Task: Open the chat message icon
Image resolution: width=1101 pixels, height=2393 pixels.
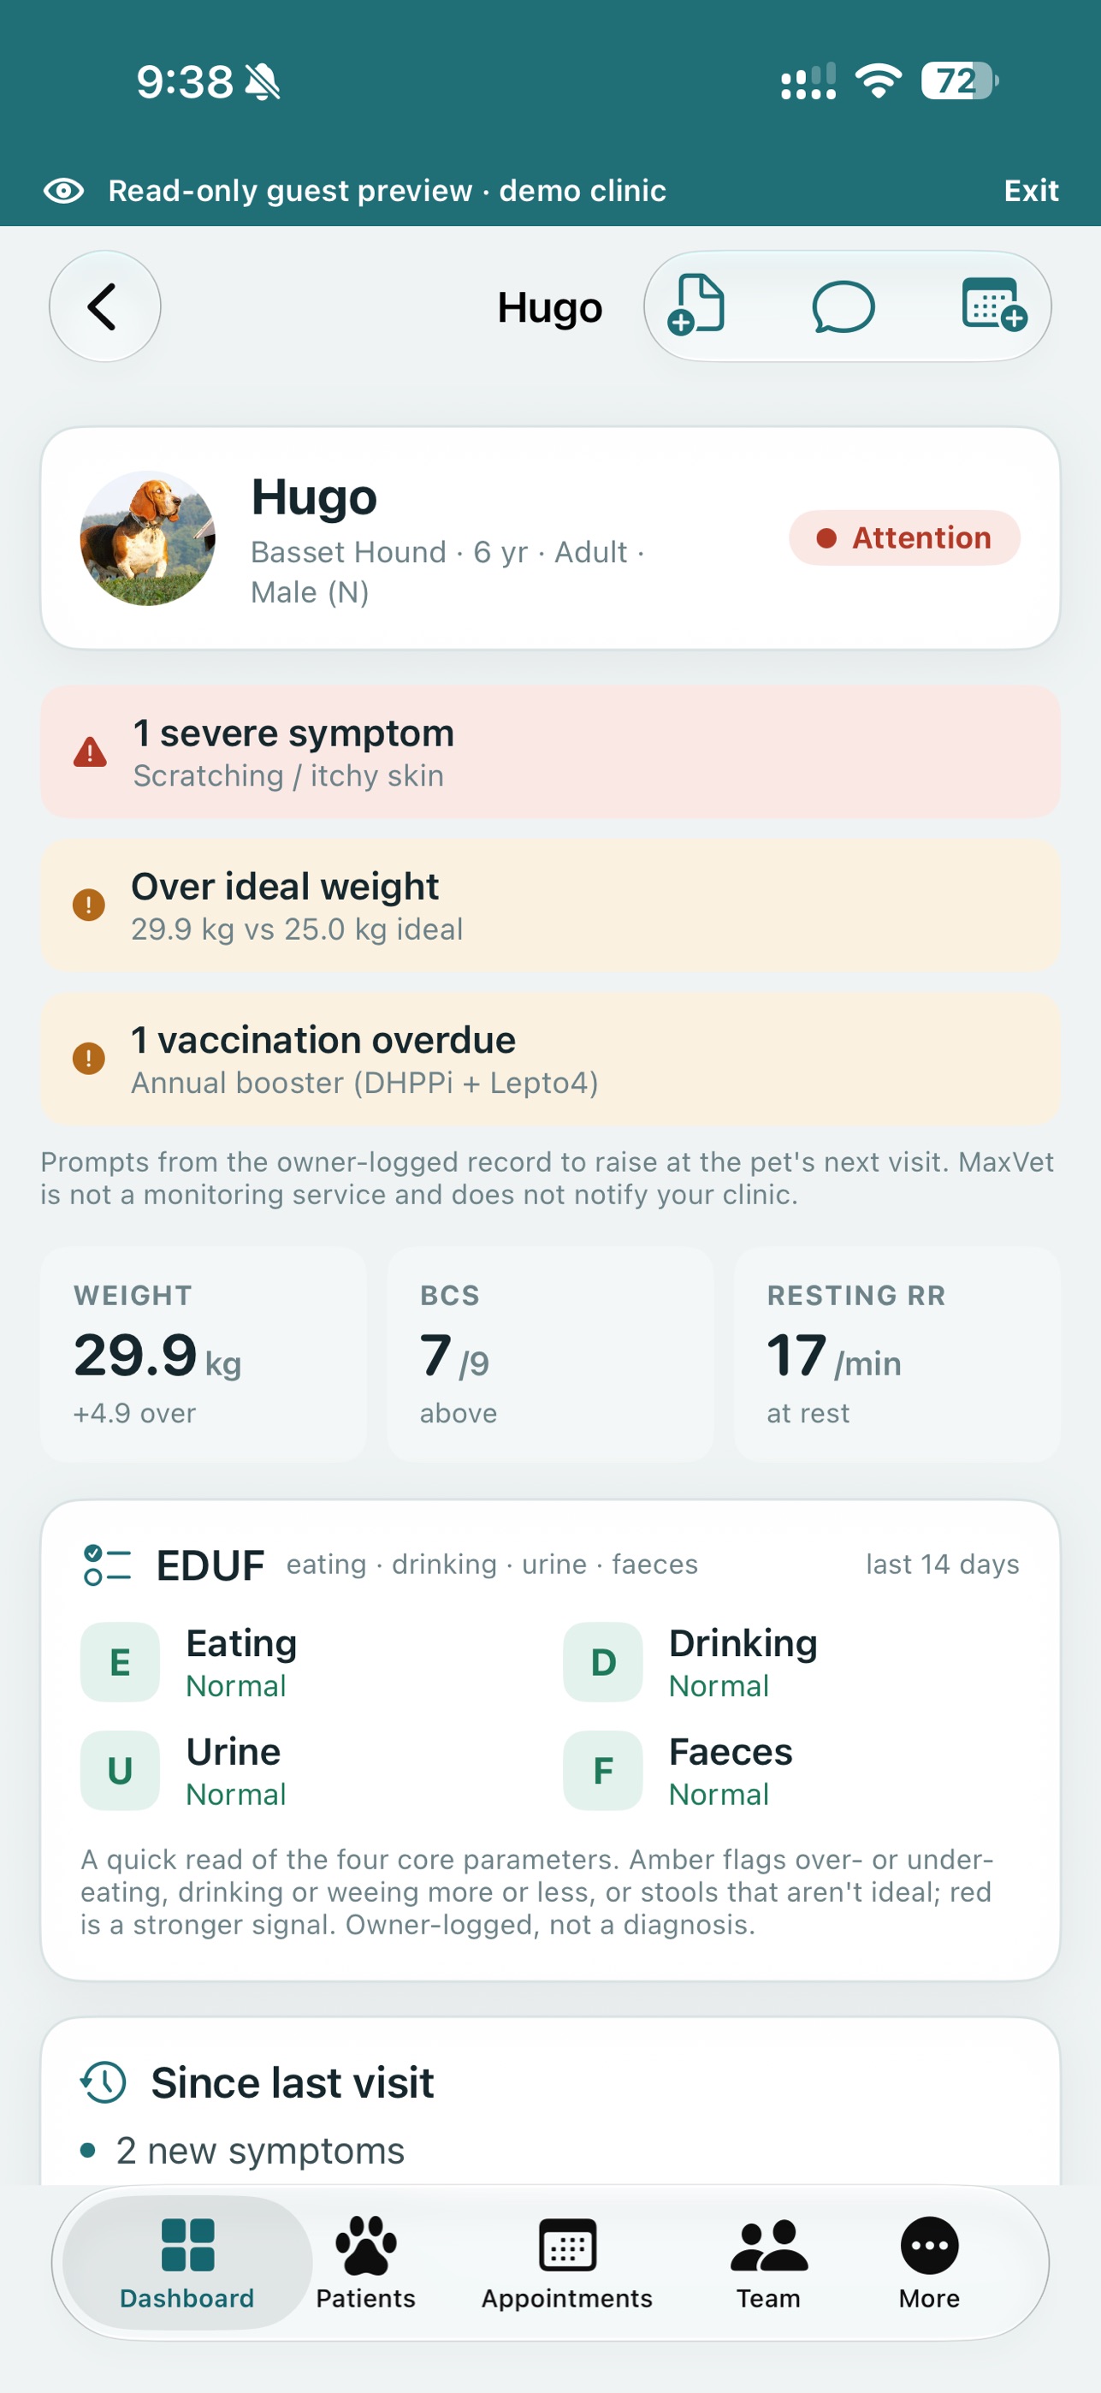Action: click(843, 306)
